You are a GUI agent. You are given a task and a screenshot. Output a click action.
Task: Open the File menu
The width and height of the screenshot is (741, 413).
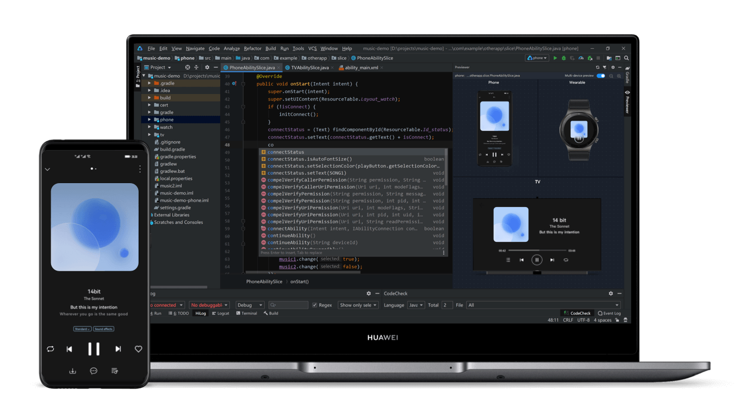point(151,48)
